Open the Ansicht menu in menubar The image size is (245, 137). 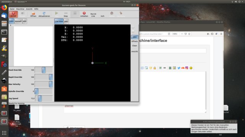(x=29, y=9)
